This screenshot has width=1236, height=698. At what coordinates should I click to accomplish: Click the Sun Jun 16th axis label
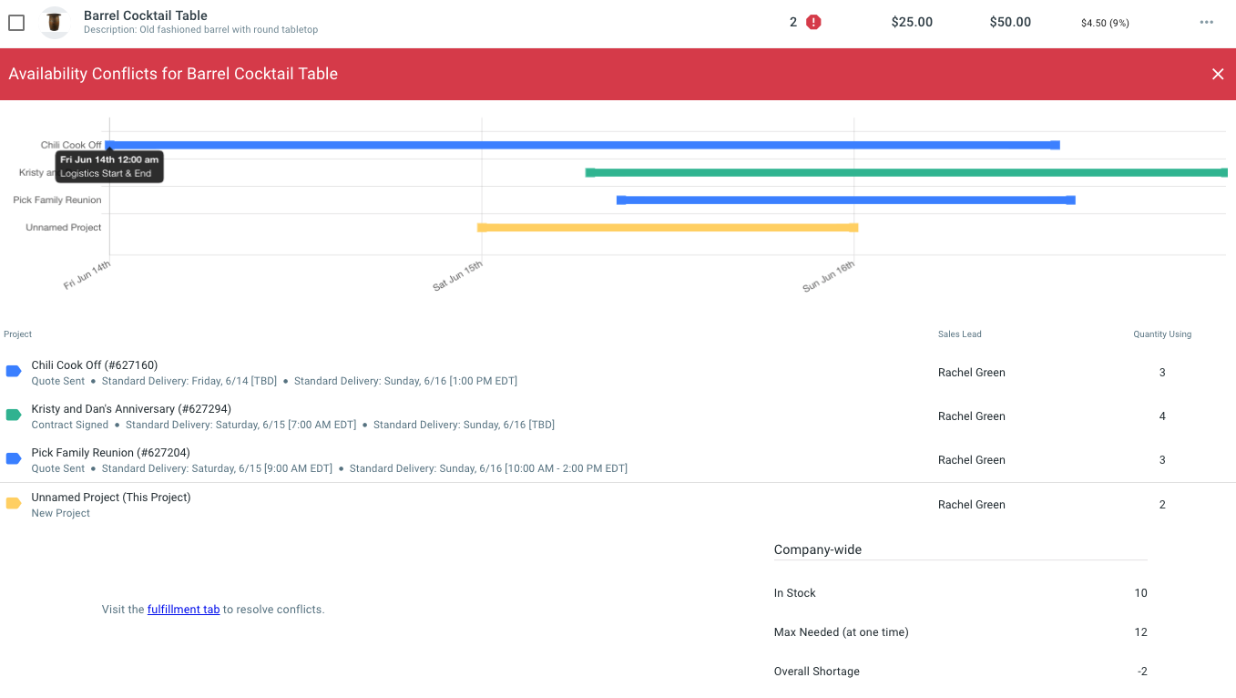point(829,276)
